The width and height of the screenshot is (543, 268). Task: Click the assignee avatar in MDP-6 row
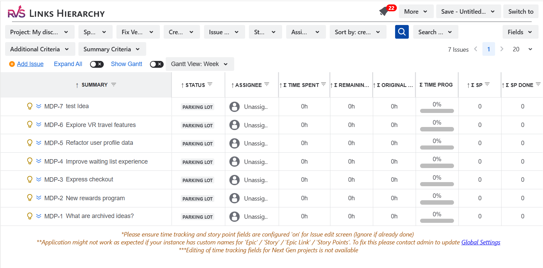click(x=235, y=125)
